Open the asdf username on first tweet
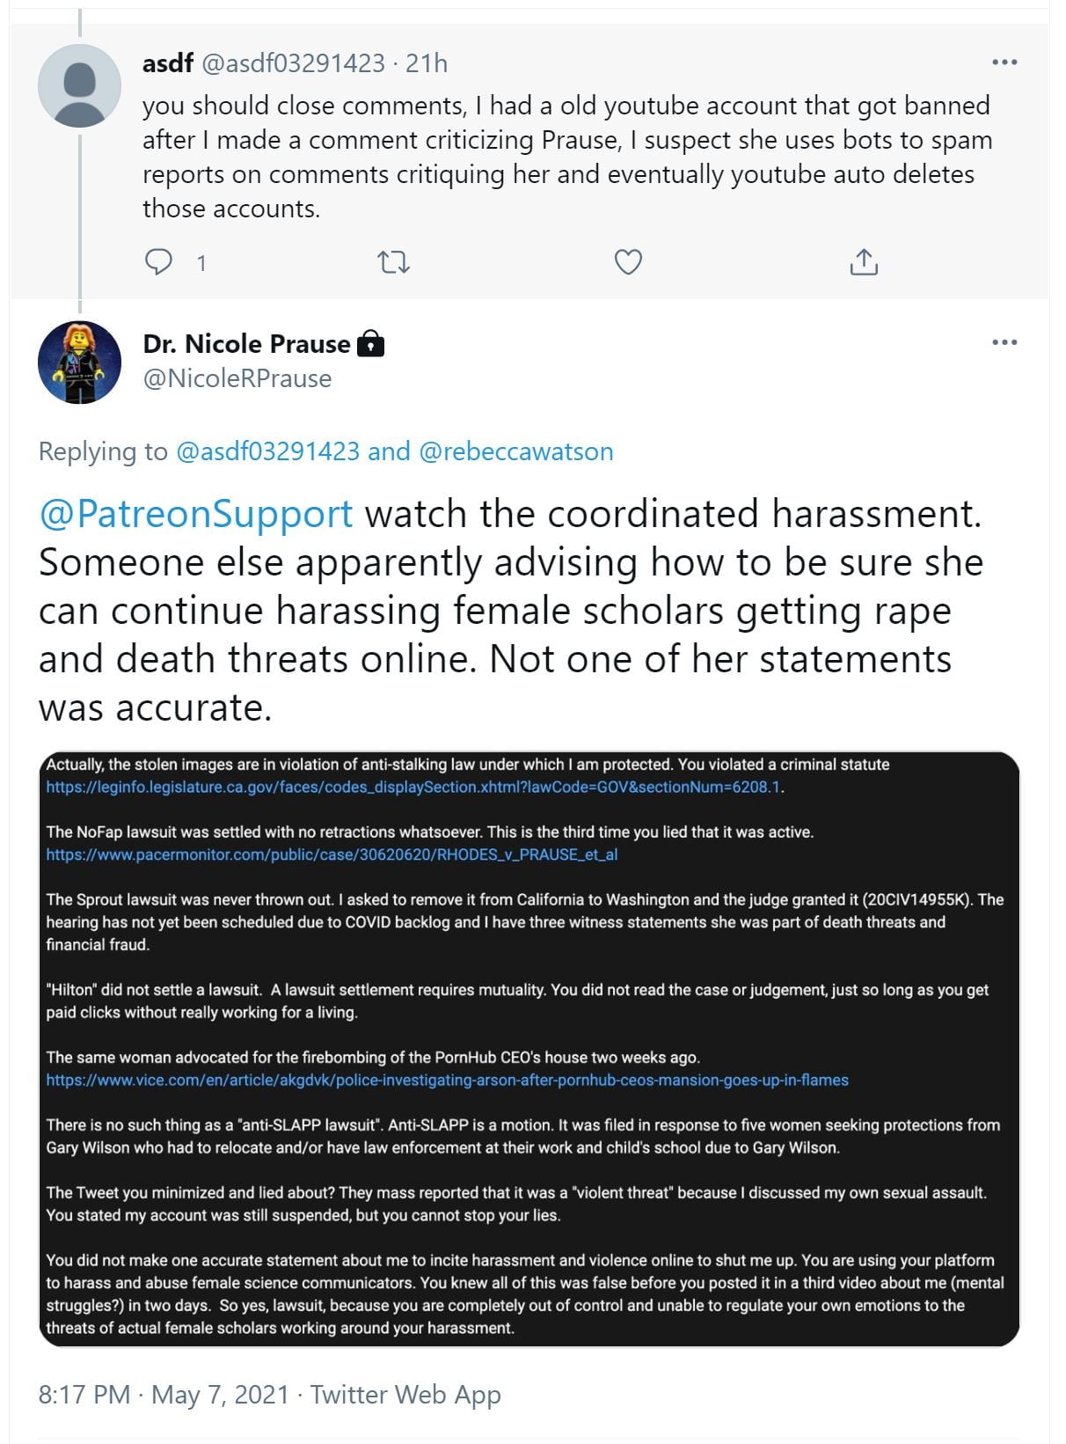Screen dimensions: 1066x1444 tap(167, 63)
